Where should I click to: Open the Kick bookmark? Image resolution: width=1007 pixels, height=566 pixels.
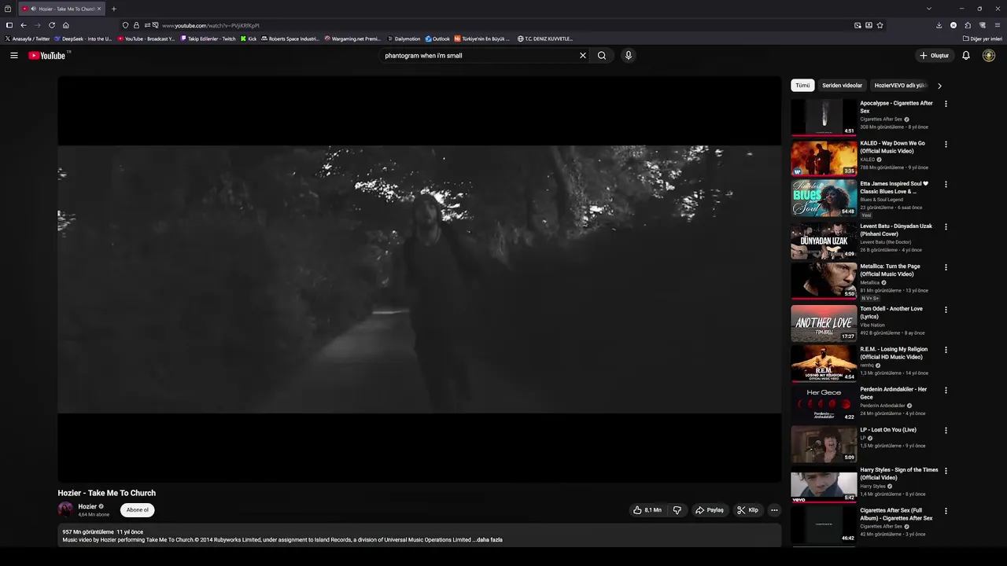pyautogui.click(x=249, y=39)
